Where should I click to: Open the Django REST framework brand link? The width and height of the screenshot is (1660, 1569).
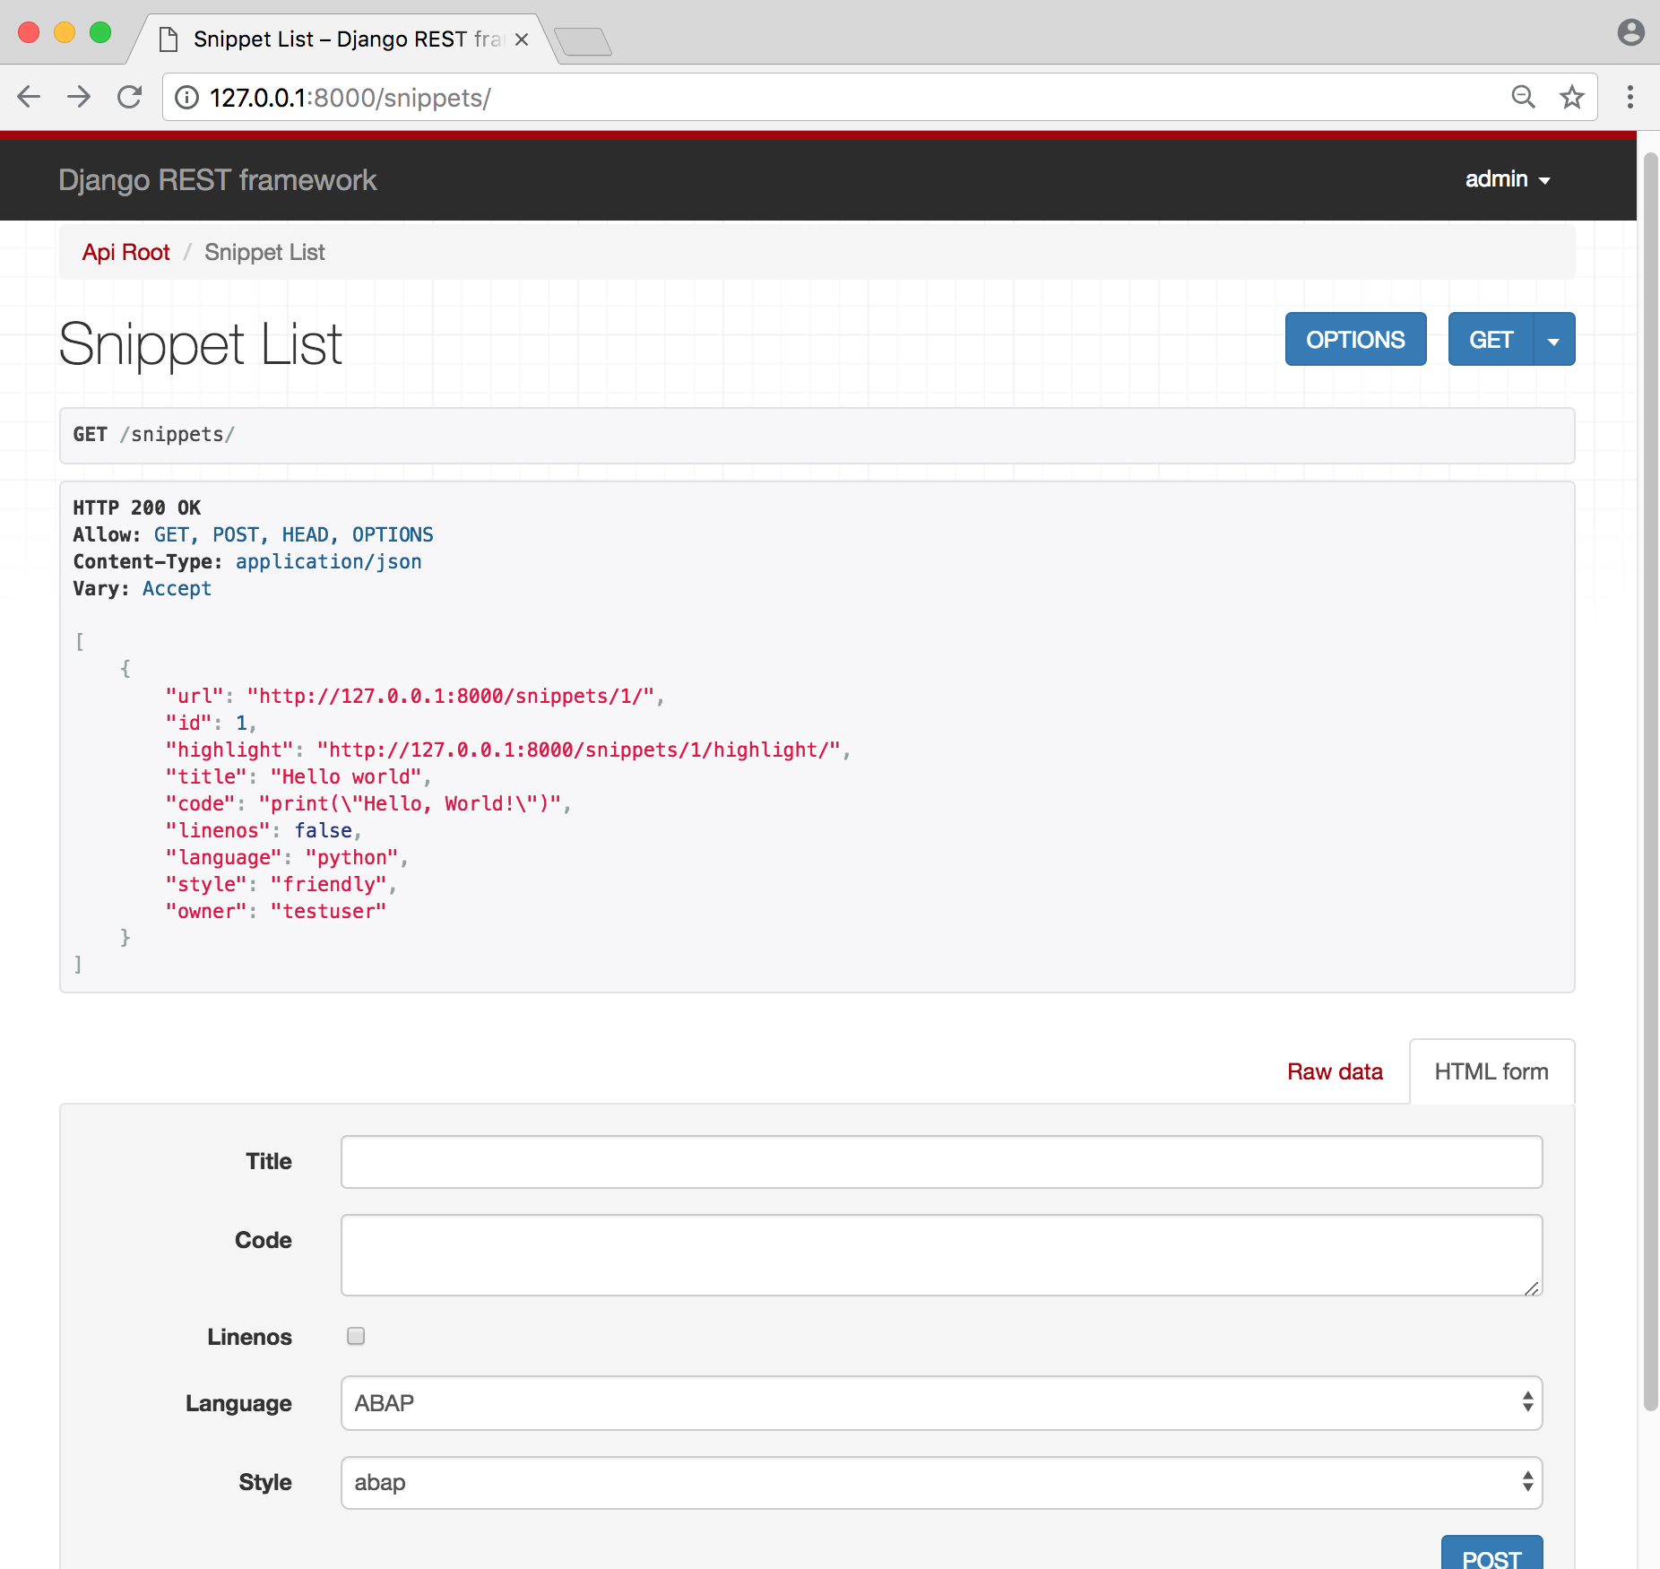(218, 180)
